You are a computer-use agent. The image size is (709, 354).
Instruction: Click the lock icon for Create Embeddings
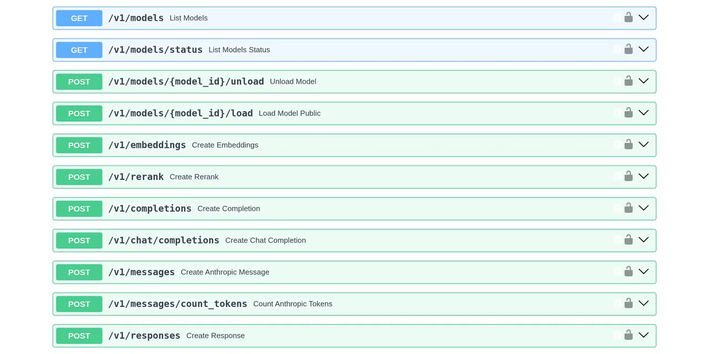(628, 145)
